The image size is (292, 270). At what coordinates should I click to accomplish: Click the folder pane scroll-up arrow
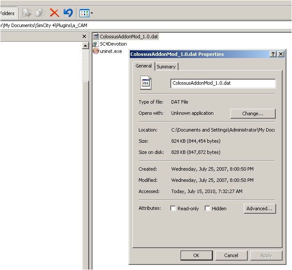(x=85, y=46)
